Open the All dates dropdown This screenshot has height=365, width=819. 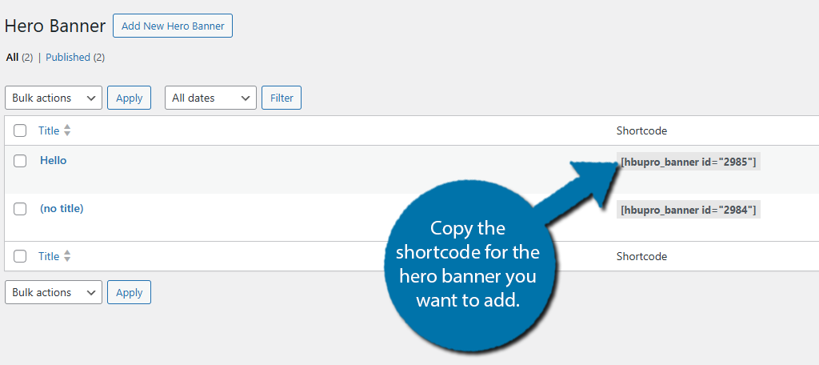pos(210,98)
